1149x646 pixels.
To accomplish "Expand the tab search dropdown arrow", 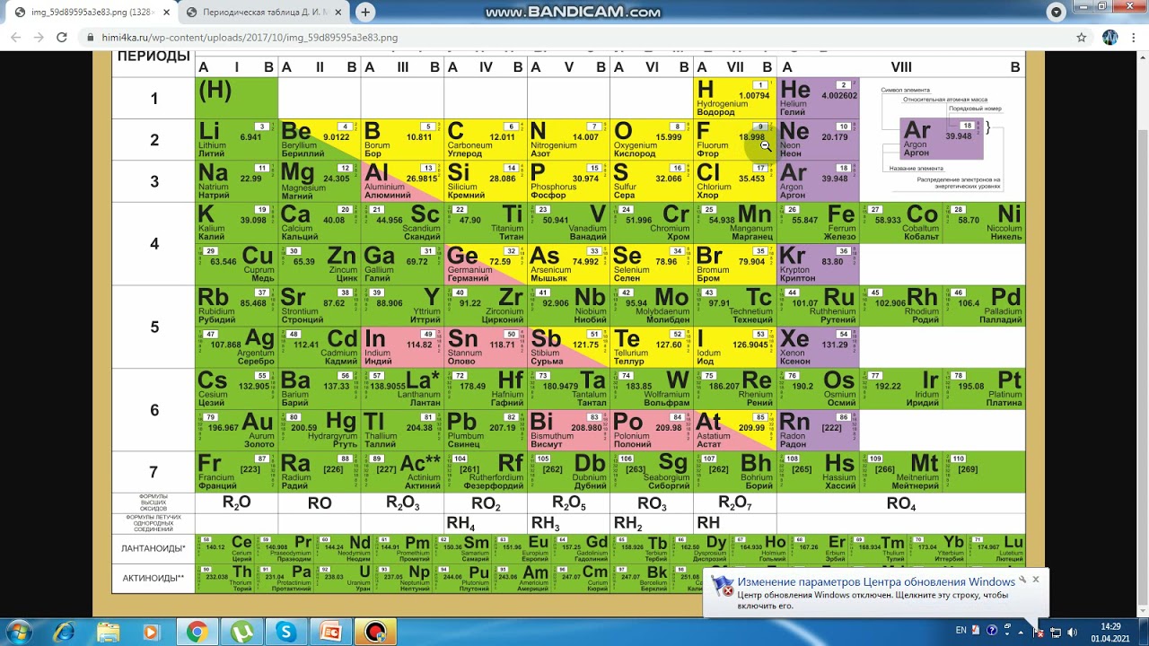I will pos(1057,13).
